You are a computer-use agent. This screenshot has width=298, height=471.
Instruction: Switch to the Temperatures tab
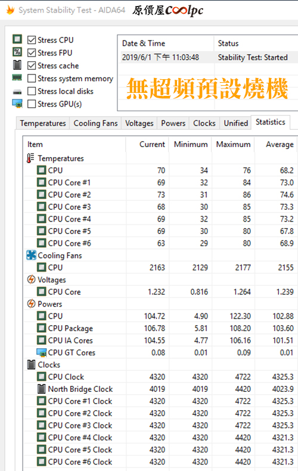(x=43, y=123)
